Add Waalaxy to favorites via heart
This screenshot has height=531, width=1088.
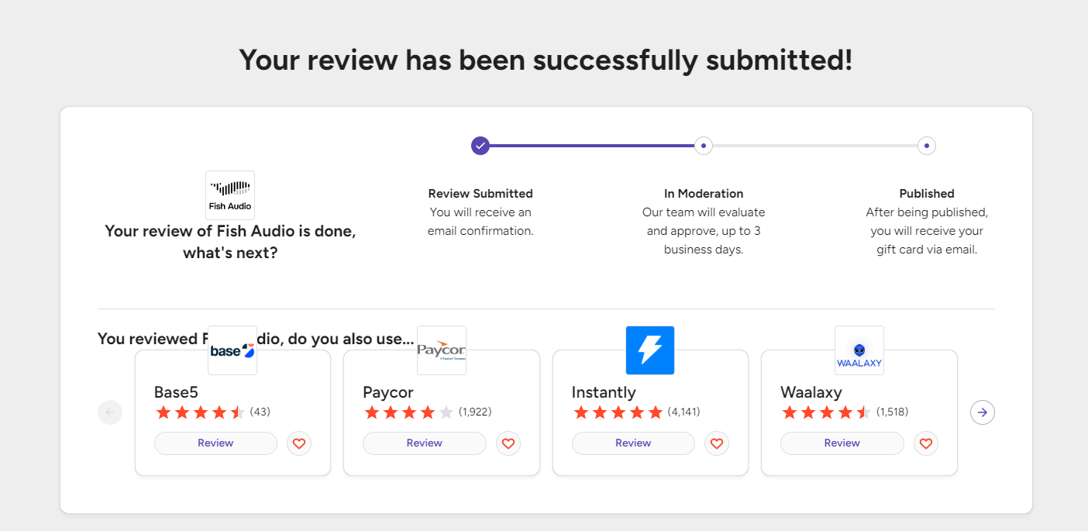926,443
